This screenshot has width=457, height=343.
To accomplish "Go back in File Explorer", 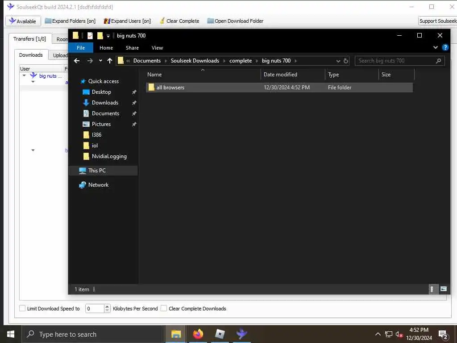I will tap(77, 61).
